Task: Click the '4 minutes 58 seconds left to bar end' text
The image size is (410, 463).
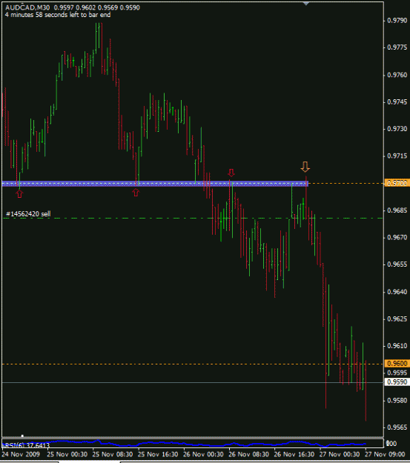Action: (x=58, y=15)
